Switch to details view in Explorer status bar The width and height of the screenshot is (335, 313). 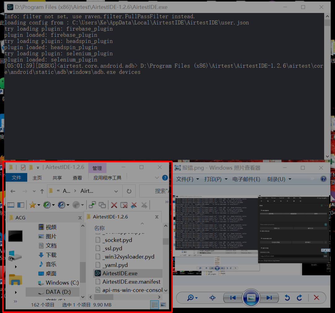tap(155, 305)
